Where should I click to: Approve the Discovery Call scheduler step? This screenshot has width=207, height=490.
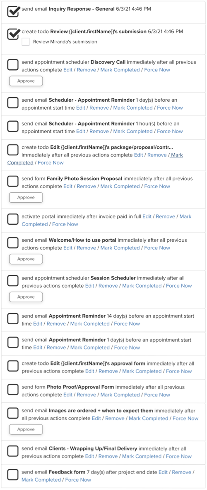[26, 81]
